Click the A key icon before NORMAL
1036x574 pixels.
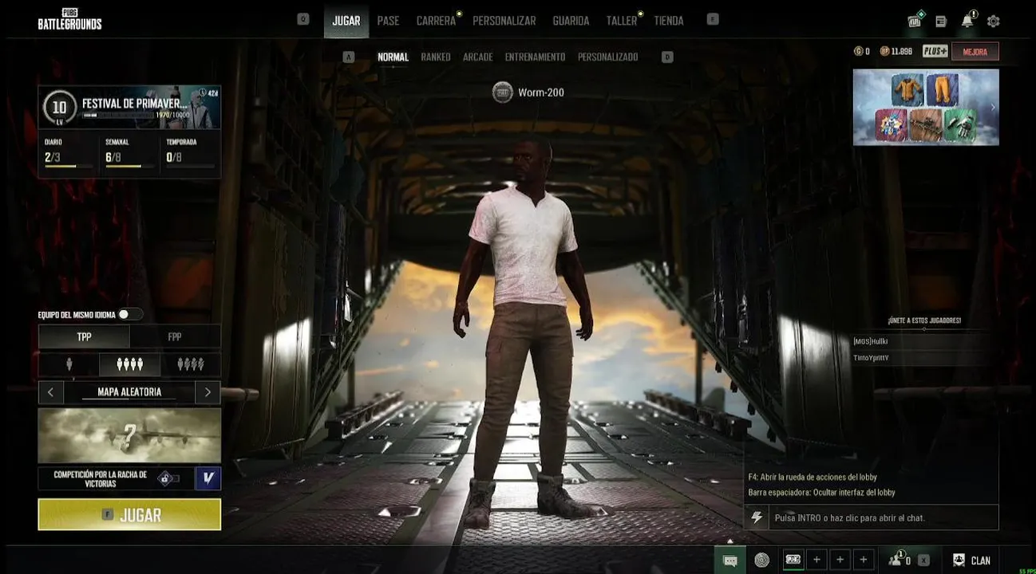(x=348, y=57)
